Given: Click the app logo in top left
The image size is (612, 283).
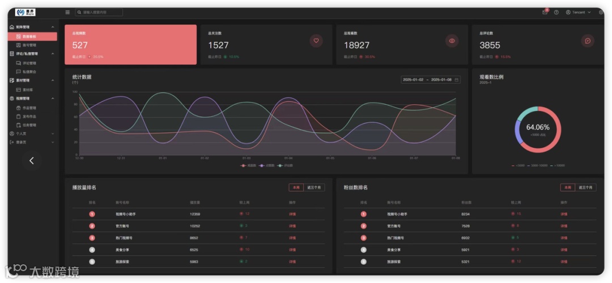Looking at the screenshot, I should [x=25, y=12].
